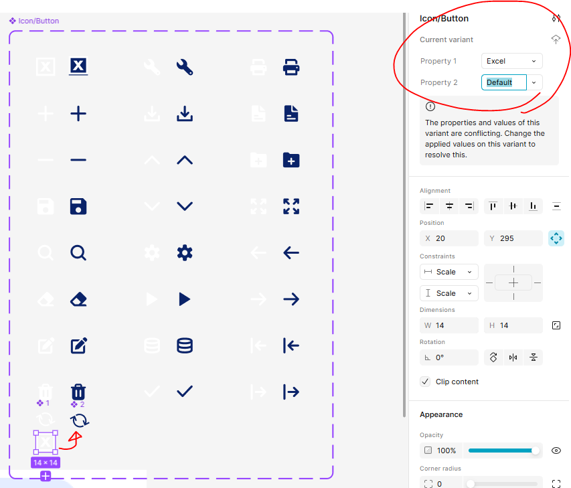Select the dark eraser icon variant

(x=78, y=299)
